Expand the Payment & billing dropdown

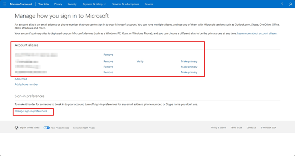[94, 4]
